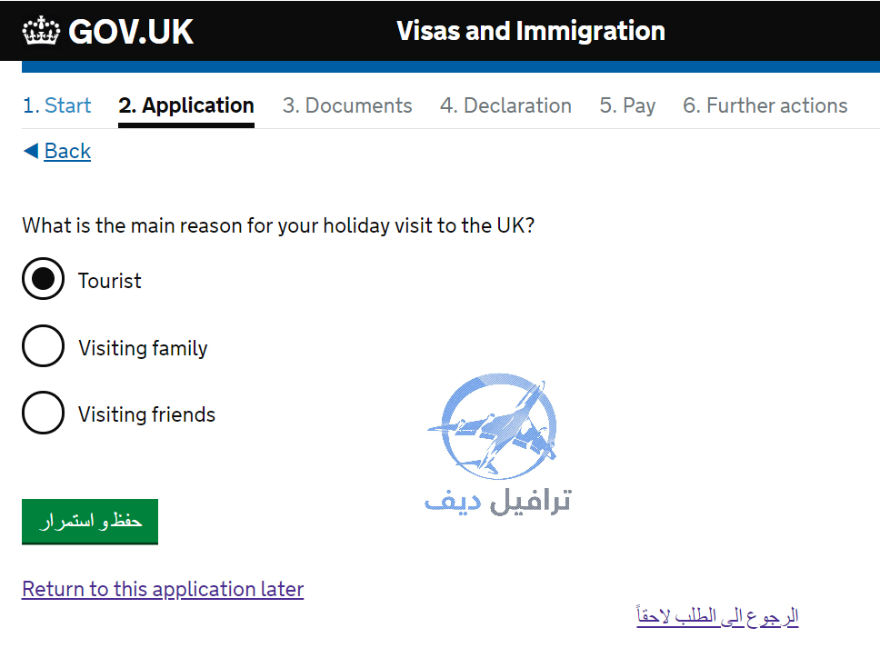The width and height of the screenshot is (880, 658).
Task: Open Return to this application later link
Action: tap(163, 589)
